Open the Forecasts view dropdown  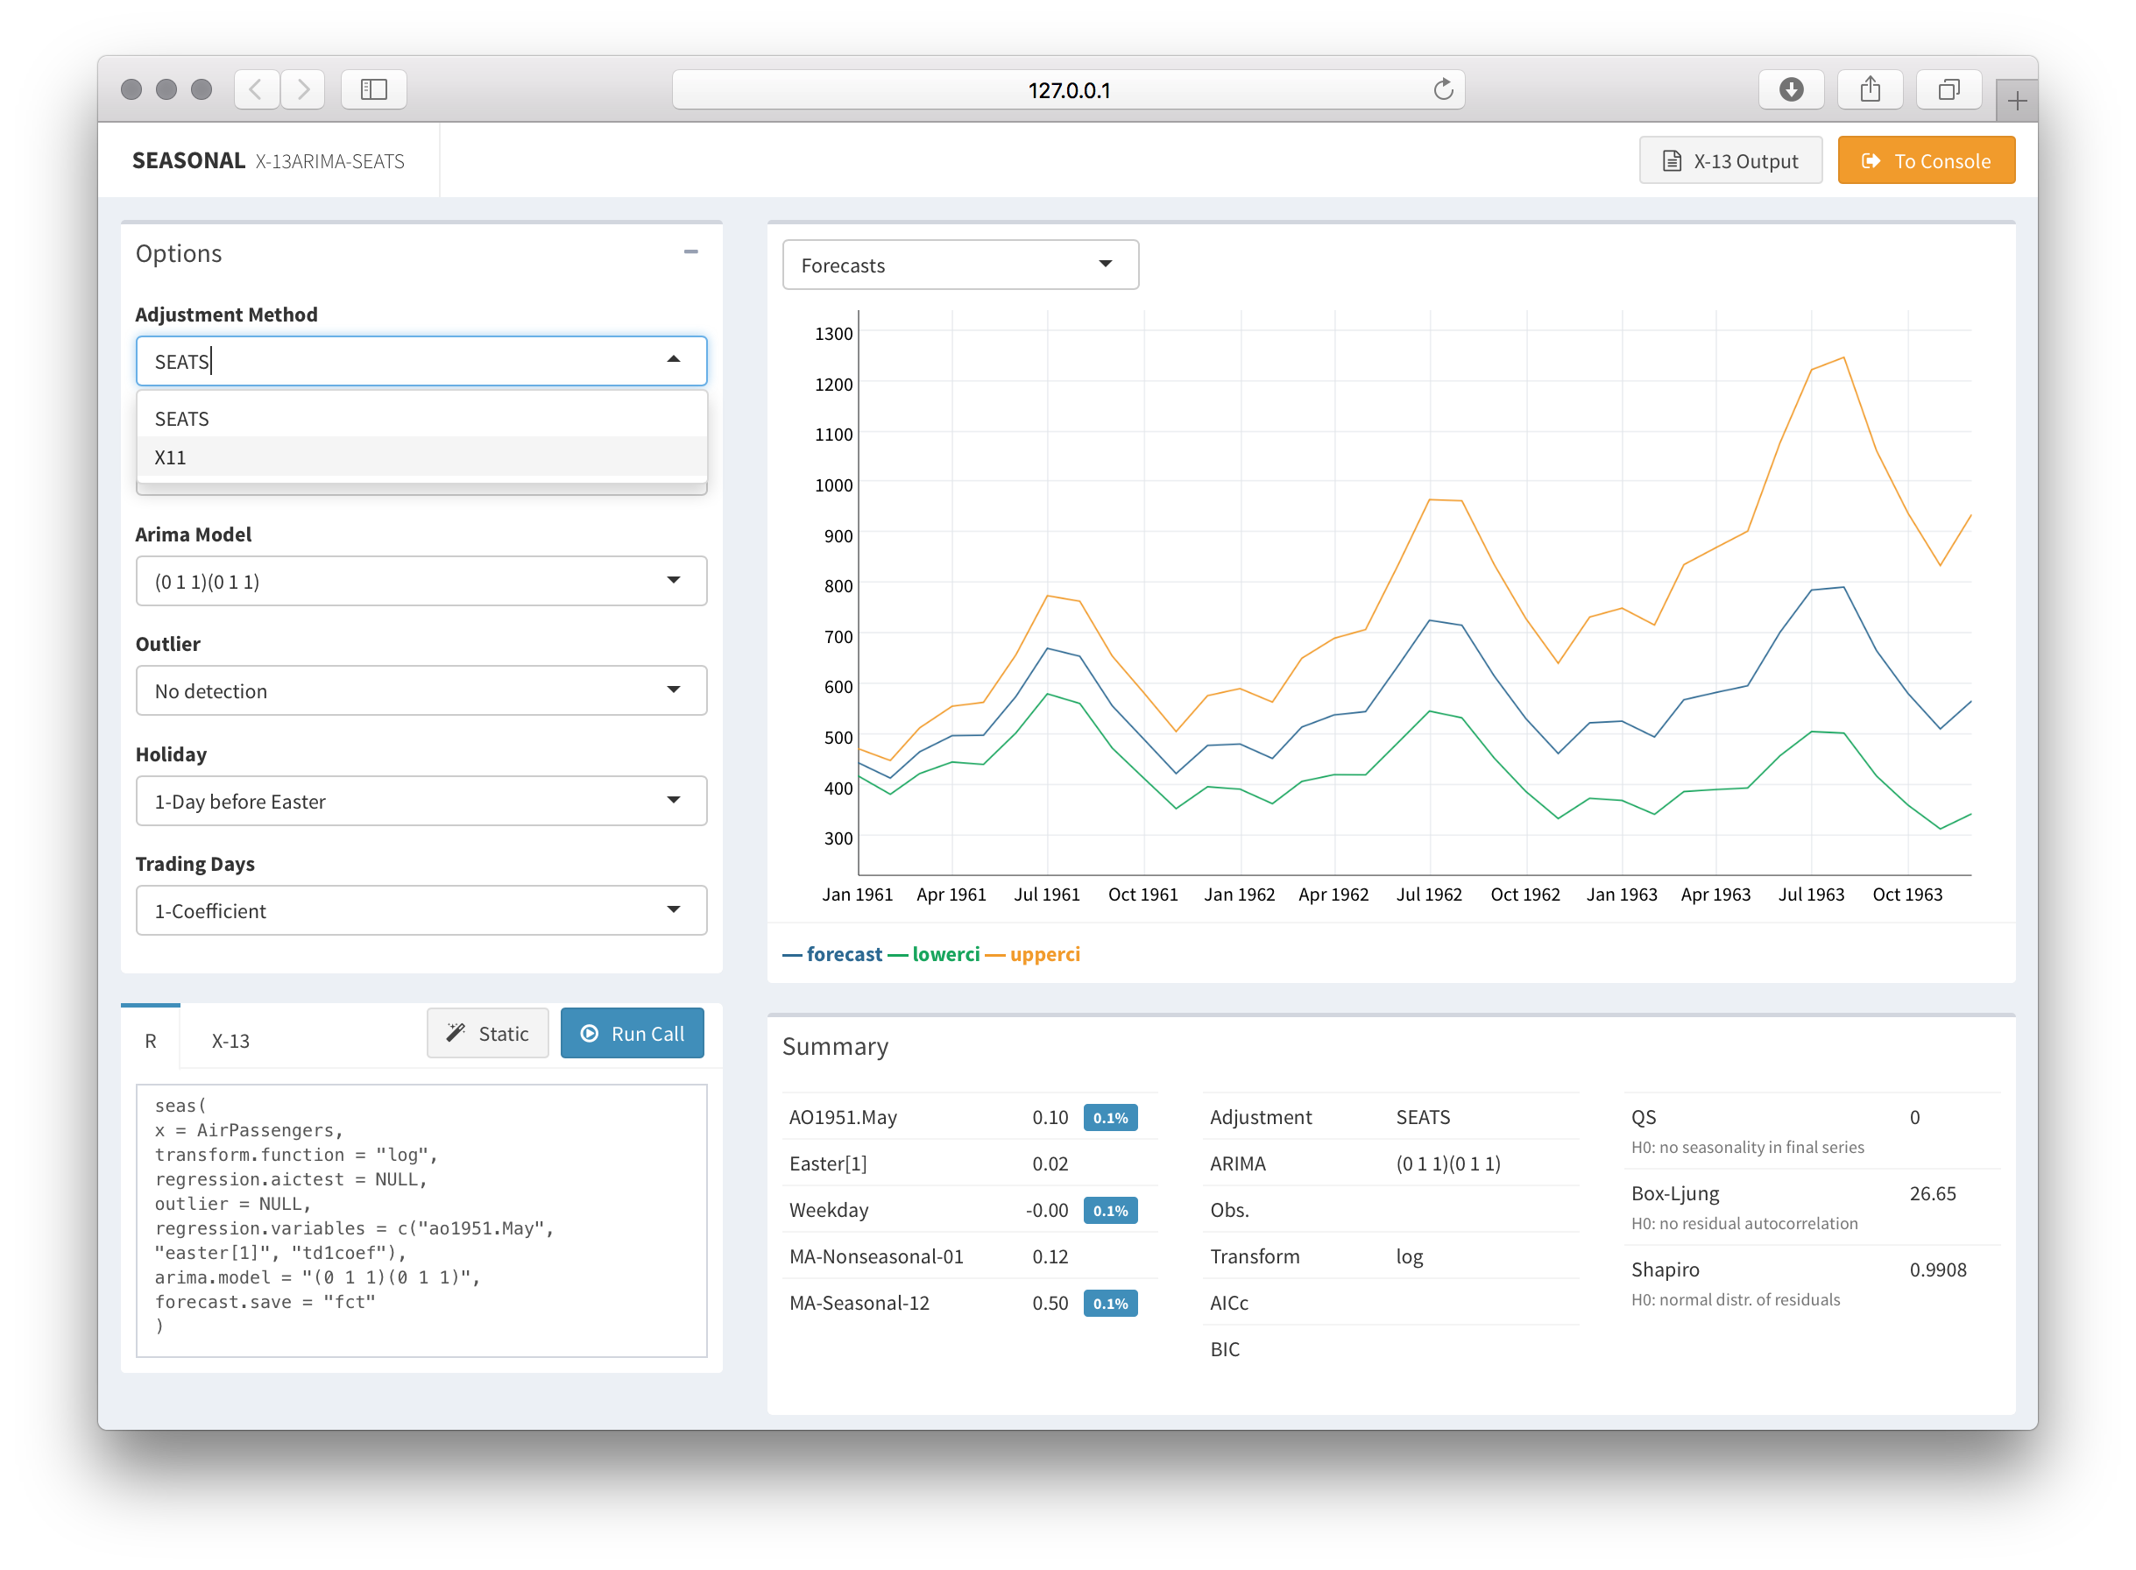[959, 265]
